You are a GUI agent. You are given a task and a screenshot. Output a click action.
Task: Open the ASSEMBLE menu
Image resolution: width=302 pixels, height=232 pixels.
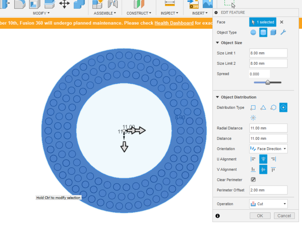(x=105, y=13)
